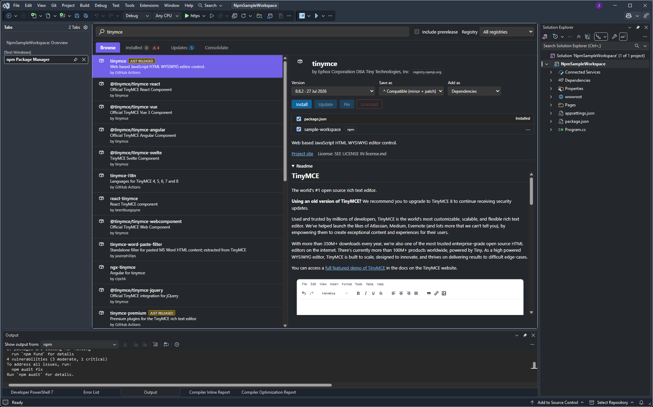Click the package list vertical scrollbar thumb
Viewport: 653px width, 407px height.
pos(285,120)
